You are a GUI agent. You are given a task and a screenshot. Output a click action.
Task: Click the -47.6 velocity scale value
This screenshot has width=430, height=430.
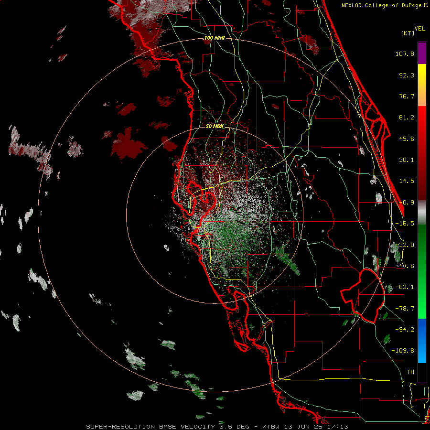(405, 266)
